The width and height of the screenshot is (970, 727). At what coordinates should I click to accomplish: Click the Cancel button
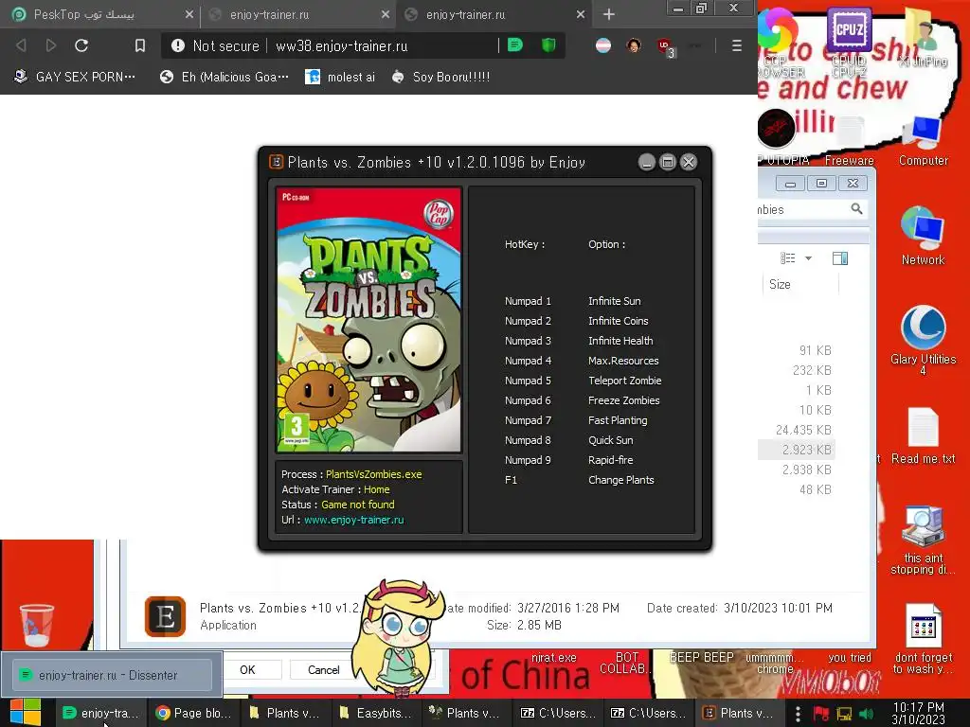324,669
